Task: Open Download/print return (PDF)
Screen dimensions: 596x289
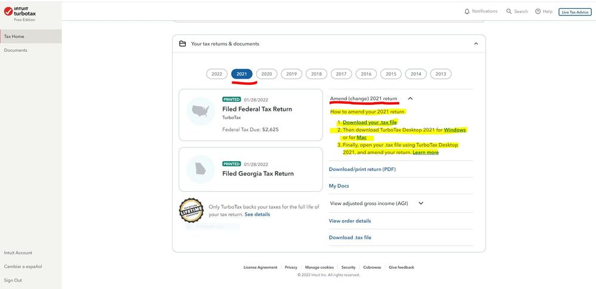Action: tap(362, 169)
